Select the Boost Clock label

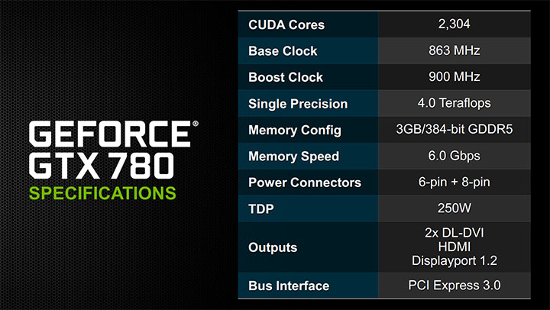pyautogui.click(x=286, y=78)
